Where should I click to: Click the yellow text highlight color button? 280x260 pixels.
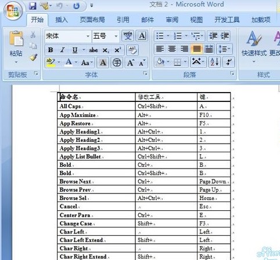pyautogui.click(x=51, y=63)
